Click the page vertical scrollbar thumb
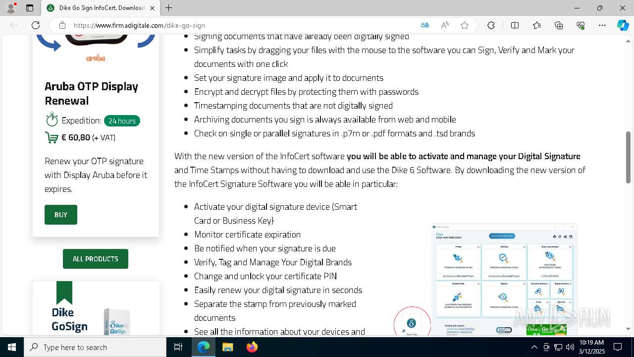Viewport: 634px width, 357px height. click(629, 157)
